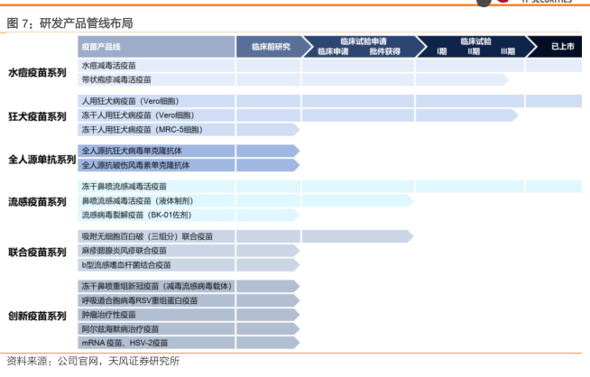
Task: Select the 水痘减毒活疫苗 row
Action: (x=109, y=66)
